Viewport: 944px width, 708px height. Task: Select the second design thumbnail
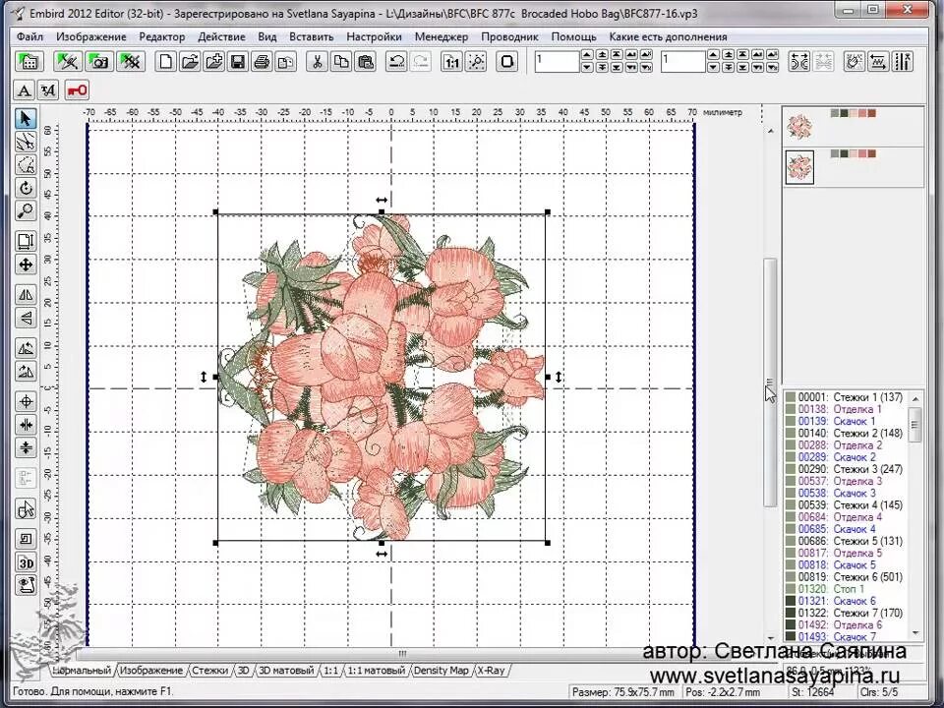[x=799, y=167]
